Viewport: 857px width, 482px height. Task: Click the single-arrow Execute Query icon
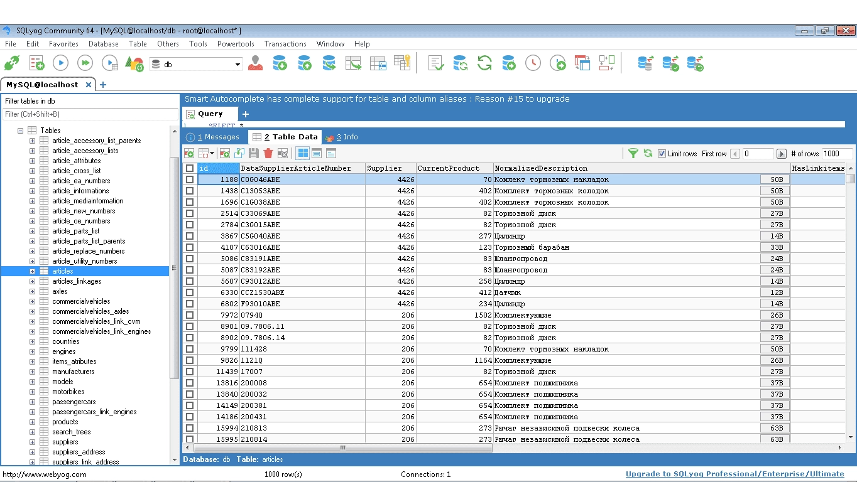tap(60, 63)
